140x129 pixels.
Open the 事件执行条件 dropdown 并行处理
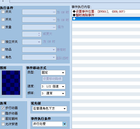tap(50, 124)
